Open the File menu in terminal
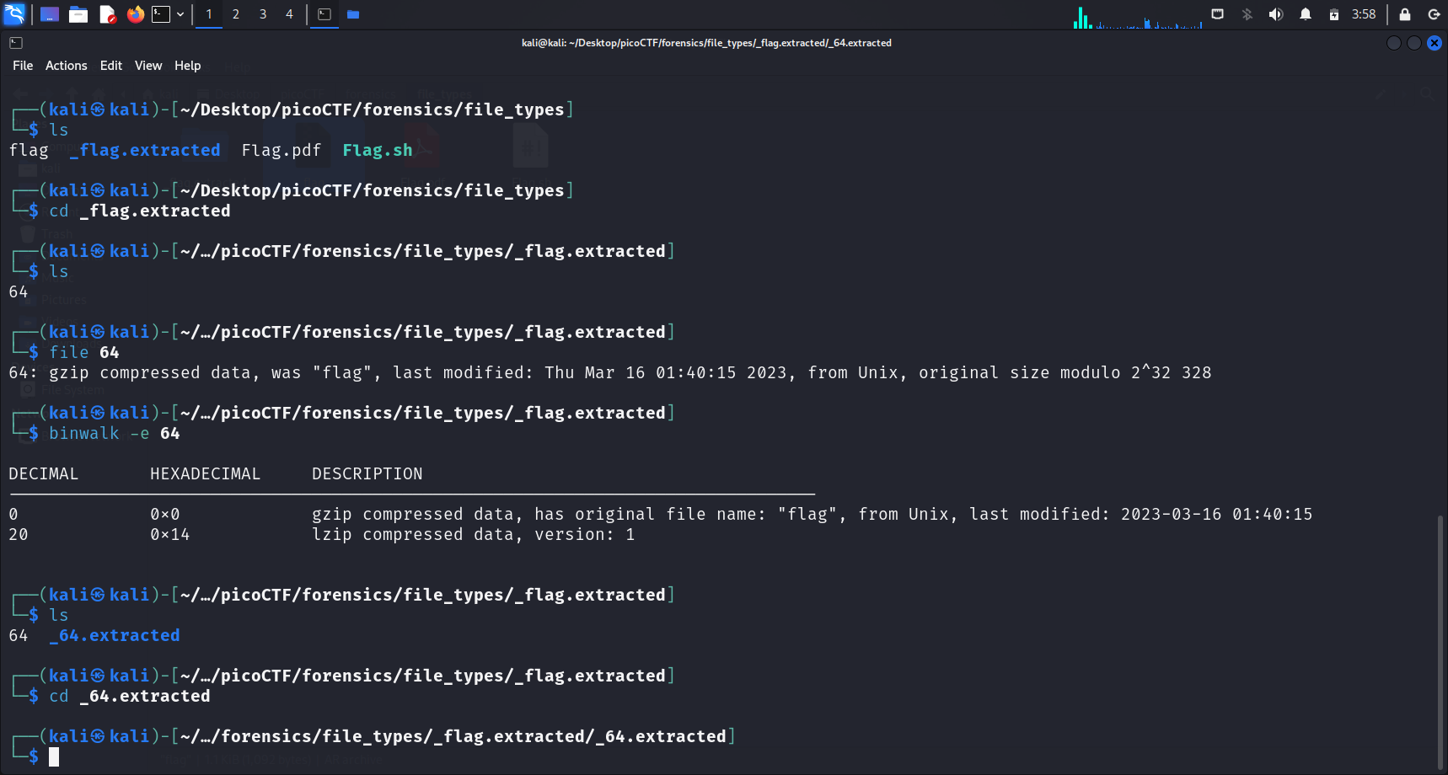1448x775 pixels. point(23,66)
